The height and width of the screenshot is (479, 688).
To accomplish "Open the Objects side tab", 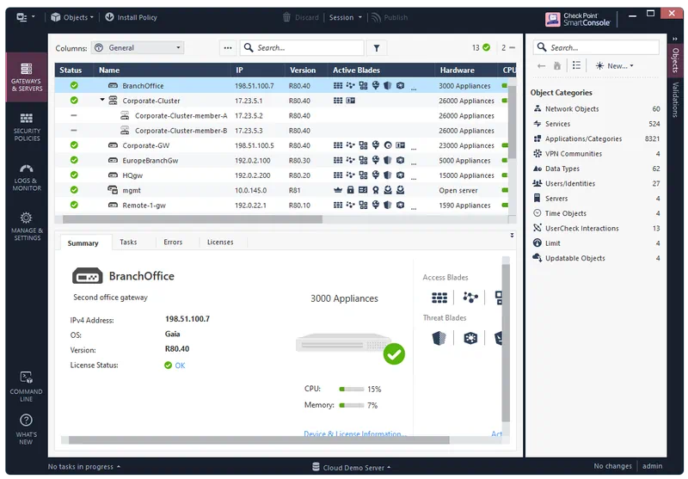I will (675, 60).
